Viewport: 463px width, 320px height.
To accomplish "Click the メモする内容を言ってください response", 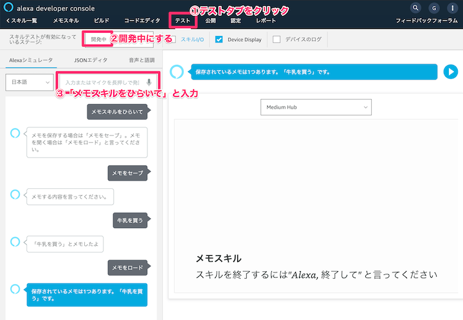I will 70,197.
